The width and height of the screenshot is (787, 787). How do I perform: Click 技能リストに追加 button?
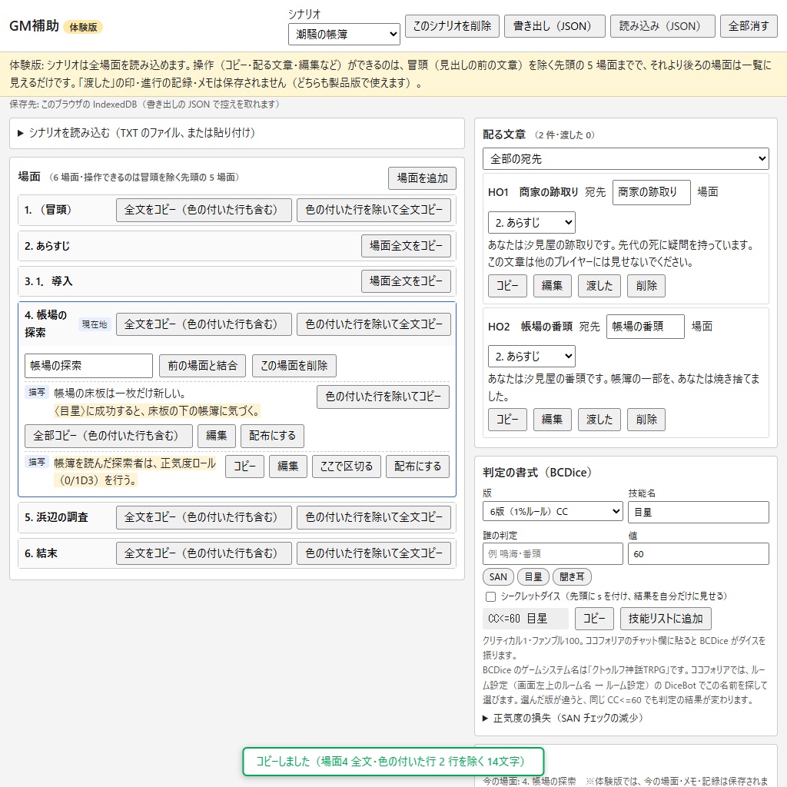pos(666,619)
